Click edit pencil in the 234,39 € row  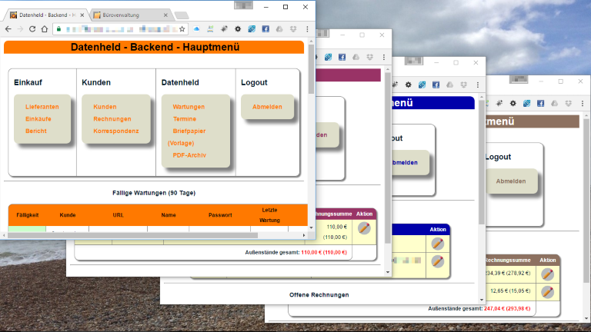click(x=547, y=274)
